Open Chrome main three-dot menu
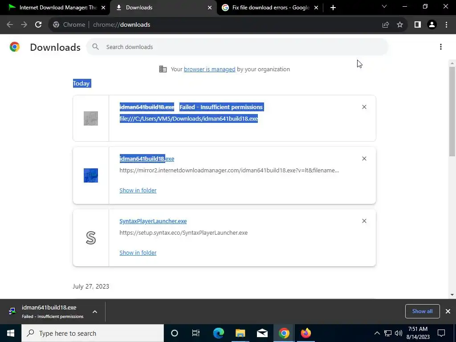456x342 pixels. coord(446,25)
